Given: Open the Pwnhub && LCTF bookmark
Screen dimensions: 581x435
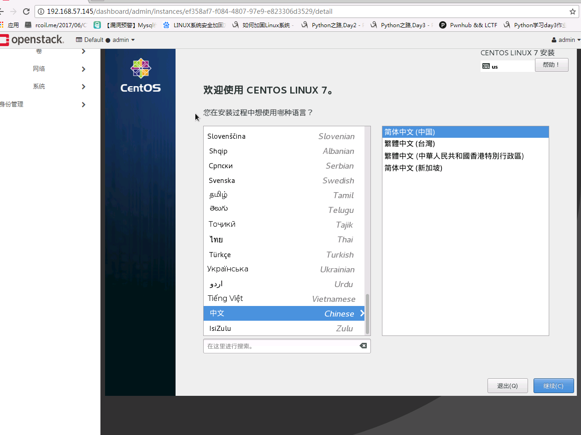Looking at the screenshot, I should tap(469, 25).
